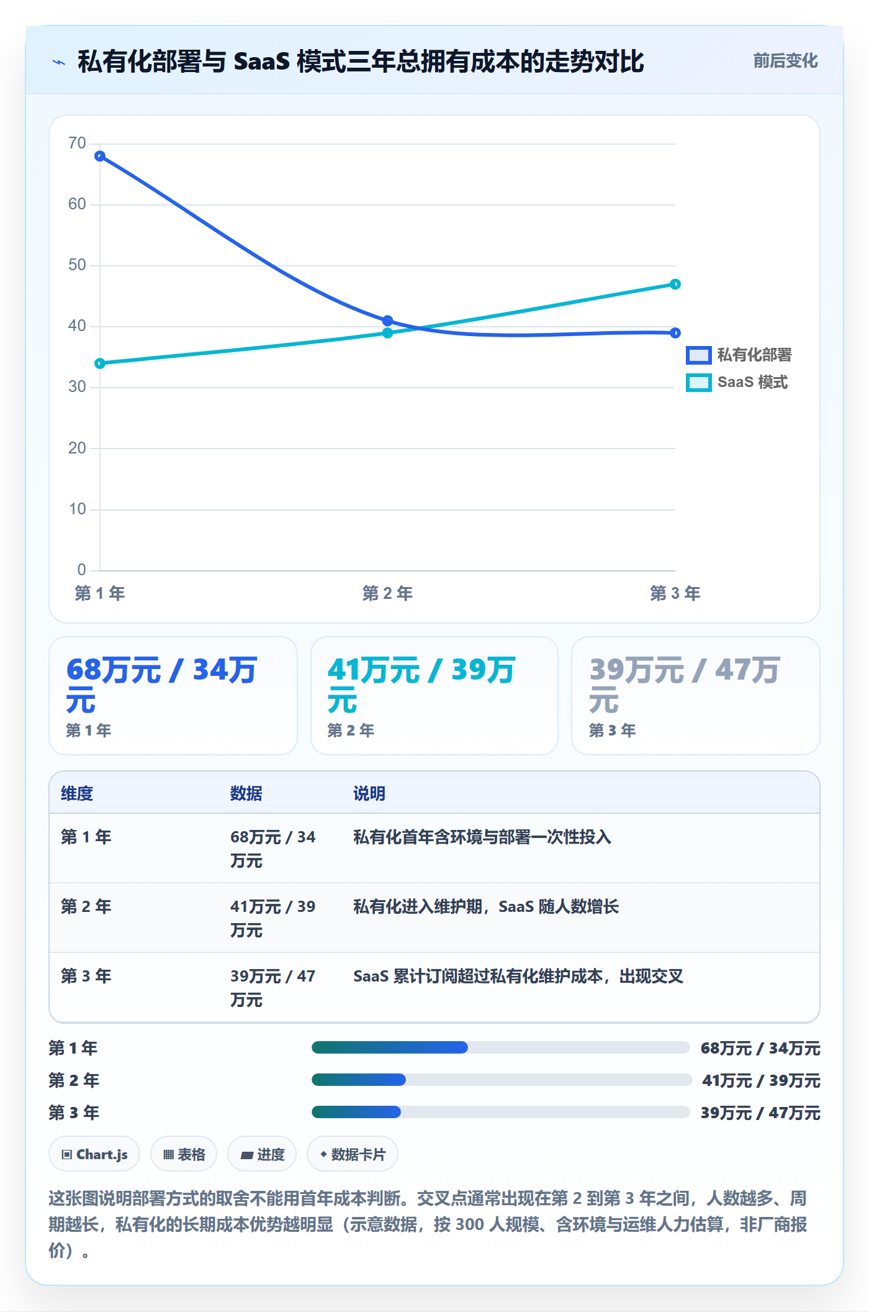The image size is (869, 1312).
Task: Click the 68万元 / 34万元 value beside progress bar
Action: click(x=760, y=1048)
